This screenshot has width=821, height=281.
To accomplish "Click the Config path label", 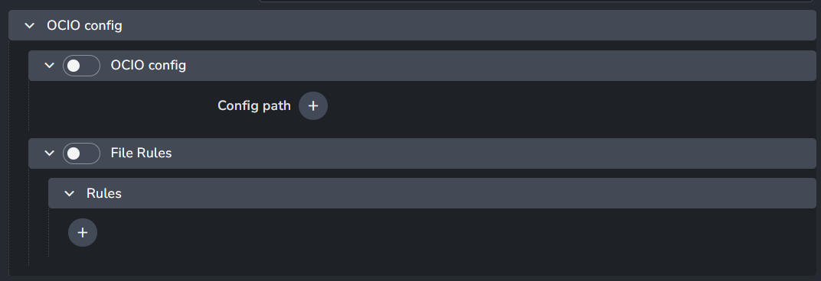I will coord(254,105).
